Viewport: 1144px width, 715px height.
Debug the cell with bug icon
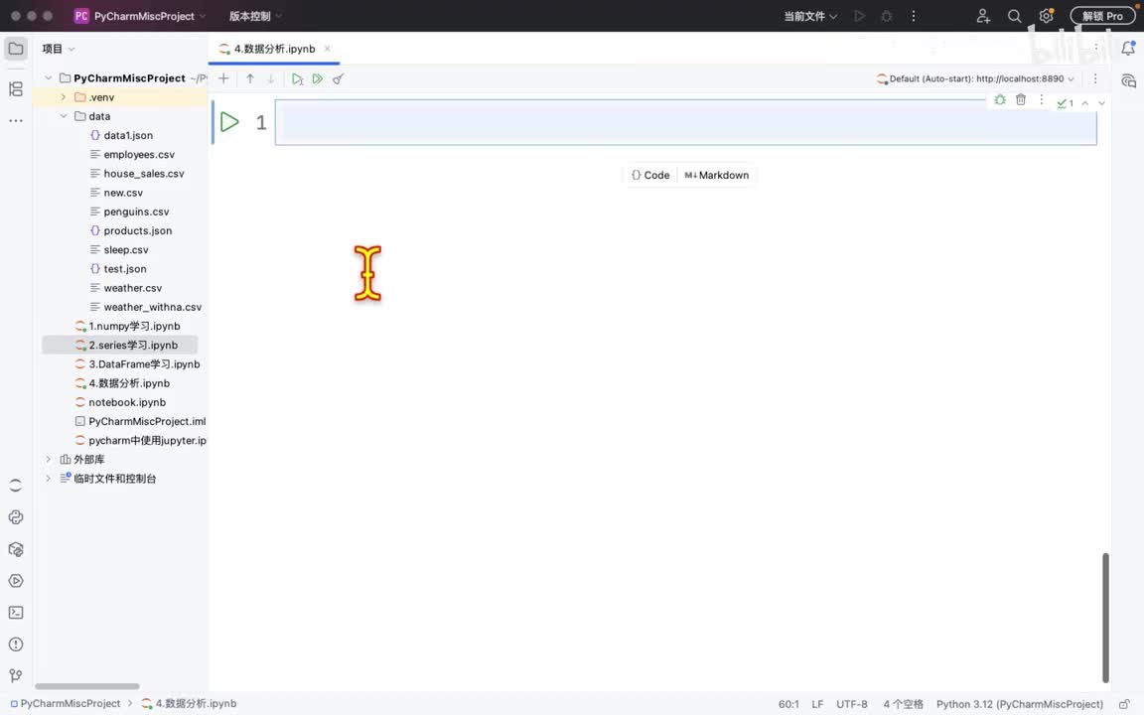[x=1000, y=100]
